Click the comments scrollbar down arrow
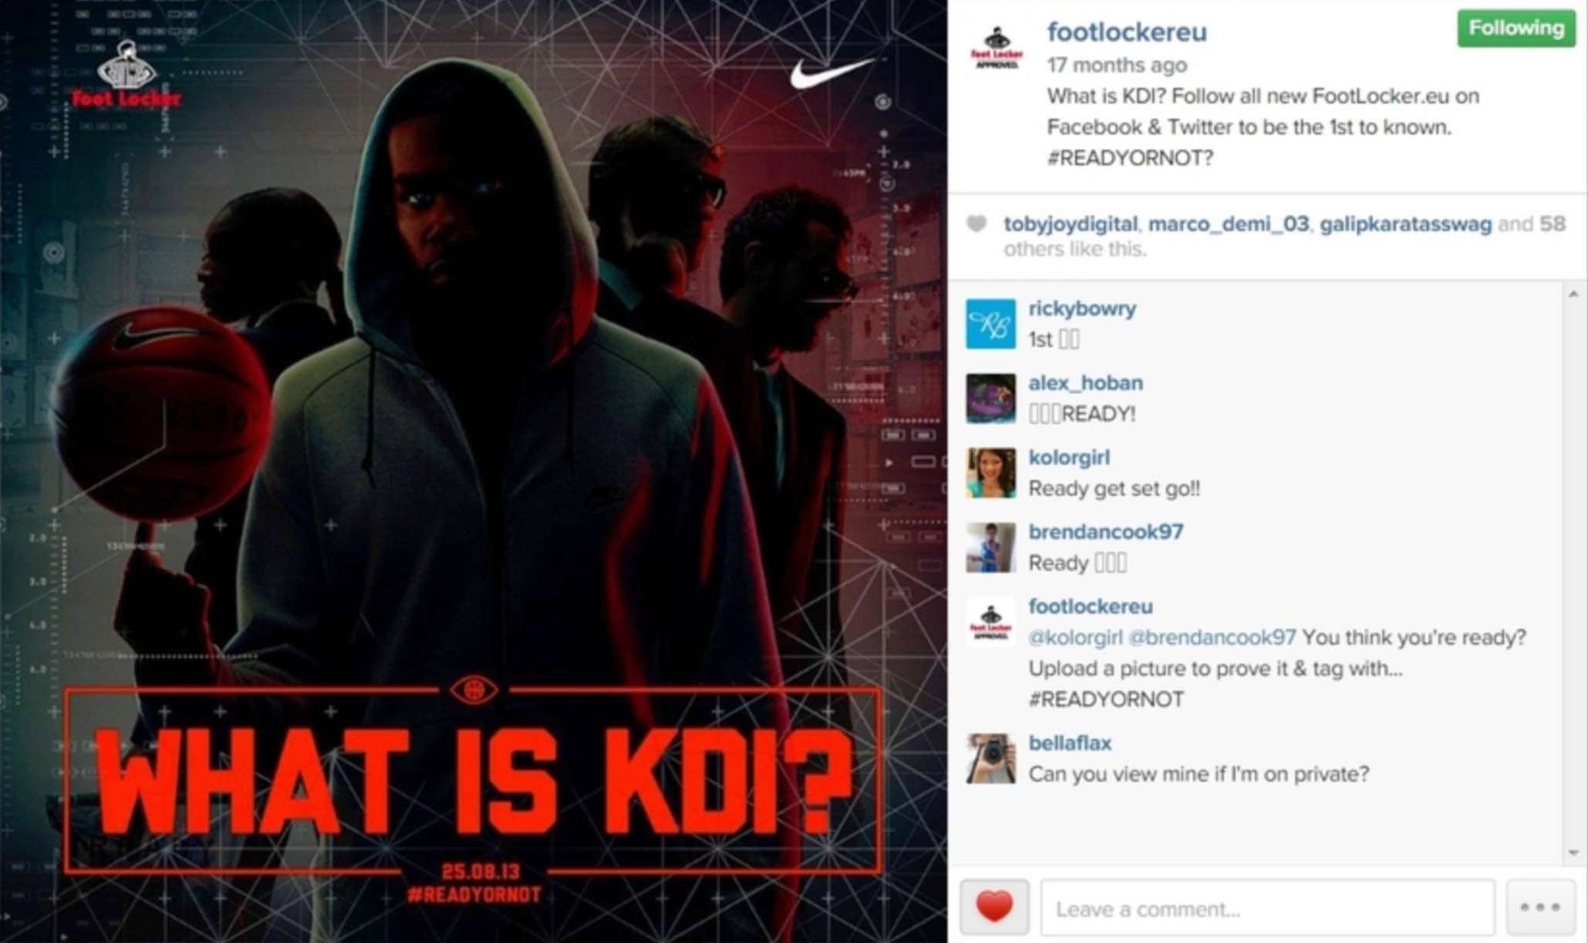 1573,853
